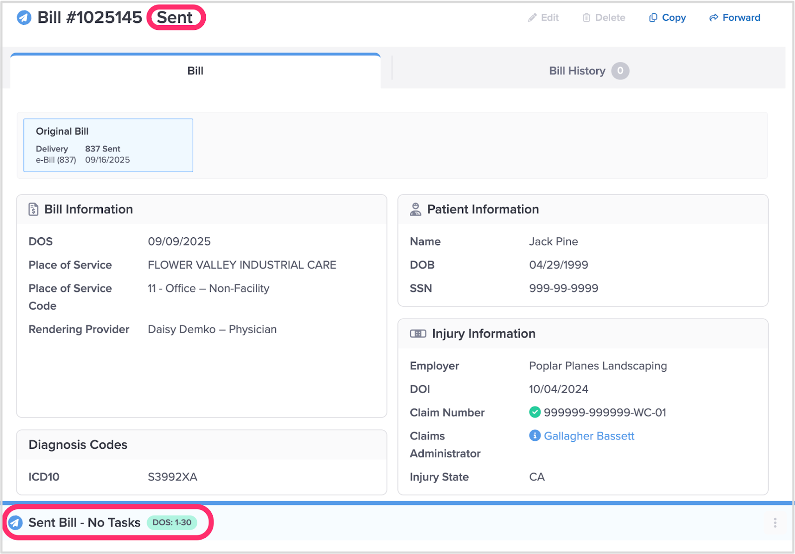Click the DOS: 1-30 badge
This screenshot has height=554, width=795.
coord(172,523)
